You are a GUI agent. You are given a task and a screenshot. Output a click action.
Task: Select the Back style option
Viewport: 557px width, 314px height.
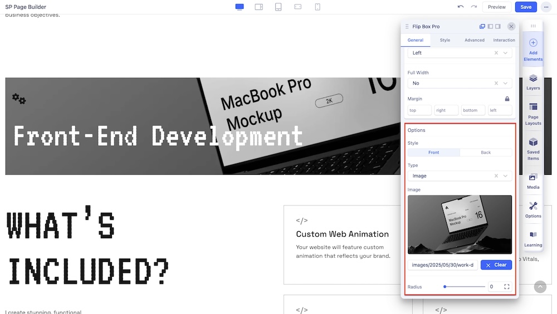point(486,153)
